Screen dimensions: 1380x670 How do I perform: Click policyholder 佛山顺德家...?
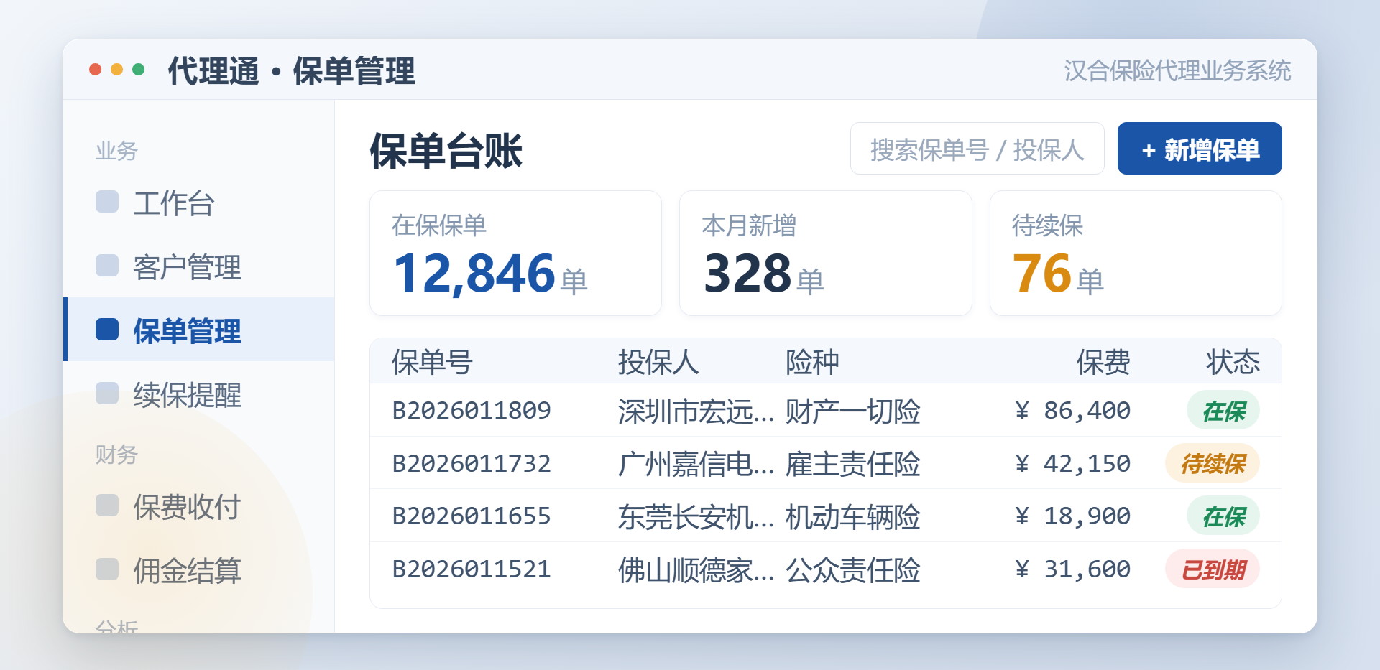(696, 569)
